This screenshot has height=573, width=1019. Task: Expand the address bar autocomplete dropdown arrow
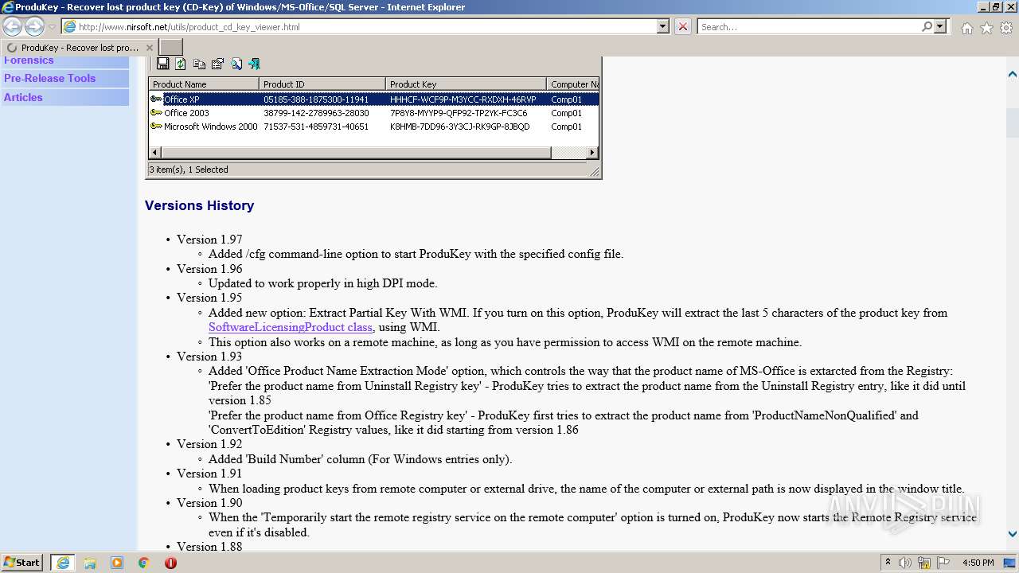point(662,26)
